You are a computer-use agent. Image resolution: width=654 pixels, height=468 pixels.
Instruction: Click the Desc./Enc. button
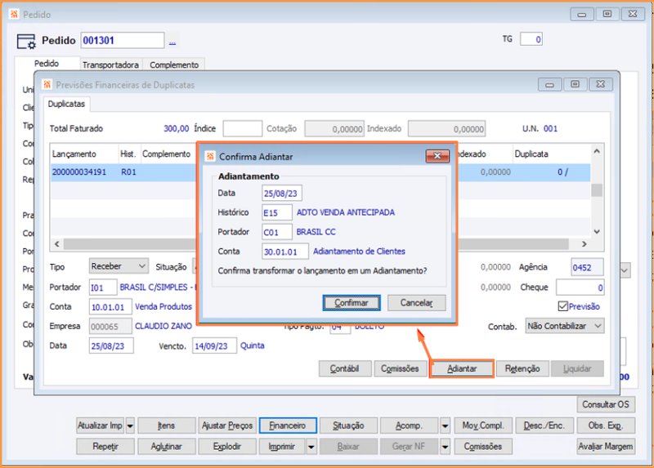pyautogui.click(x=544, y=426)
